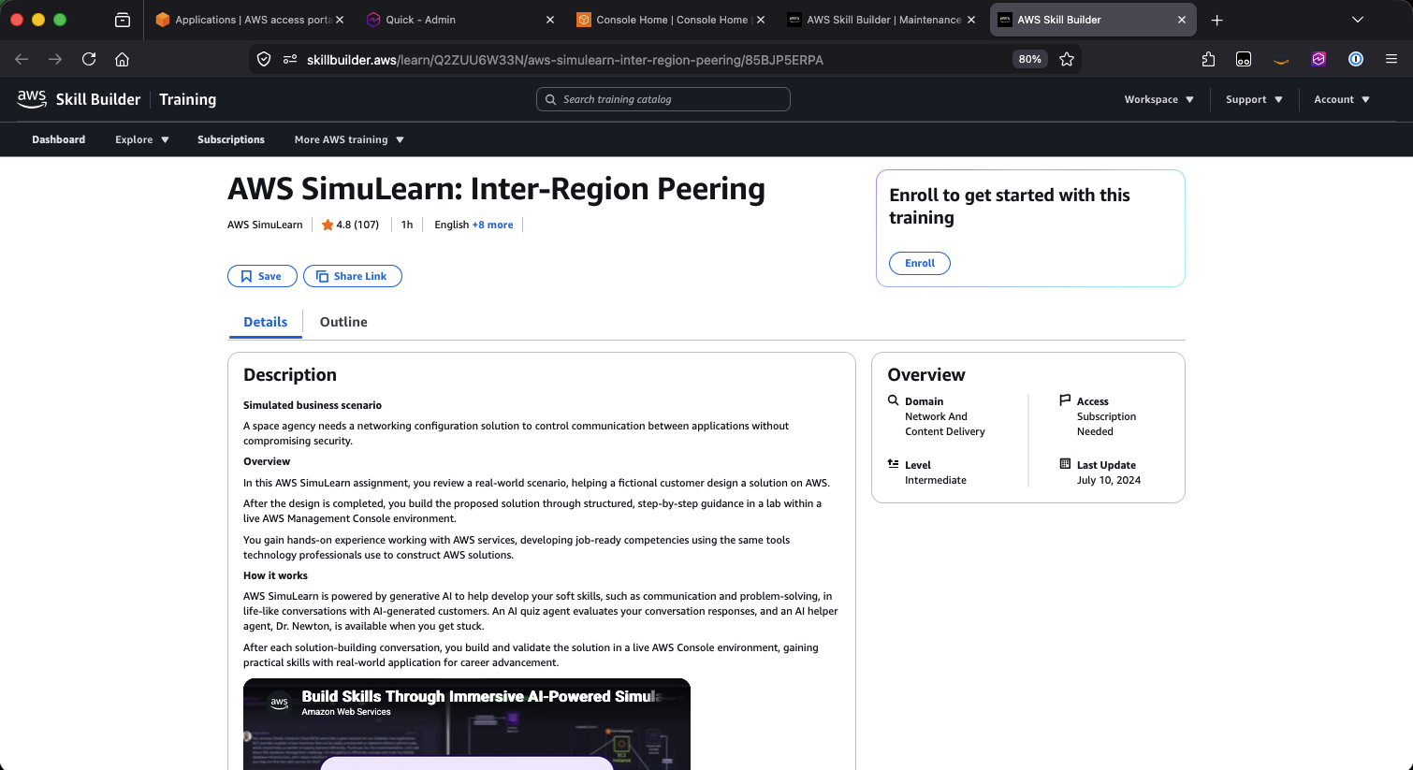Open site permissions icon in address bar
This screenshot has height=770, width=1413.
[290, 59]
